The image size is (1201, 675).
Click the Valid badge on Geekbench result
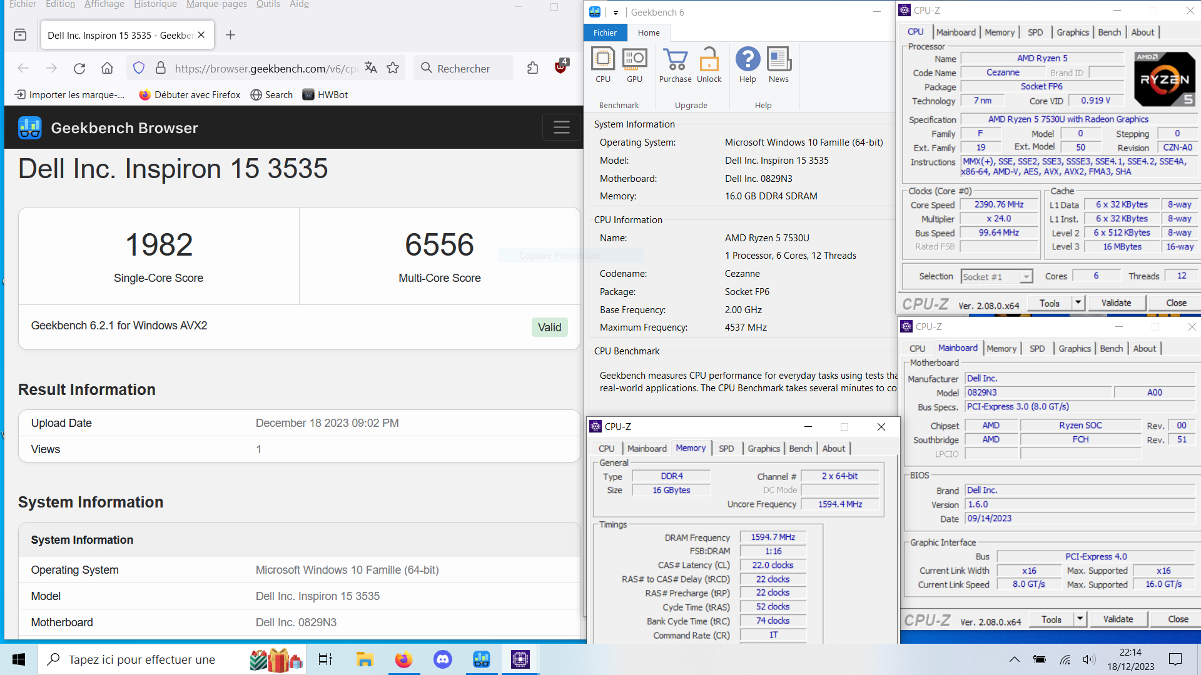549,327
